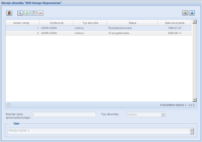Sort by Użytkownik column header
Viewport: 202px width, 142px height.
56,23
